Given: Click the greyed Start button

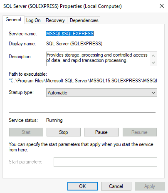Looking at the screenshot, I should click(x=26, y=132).
